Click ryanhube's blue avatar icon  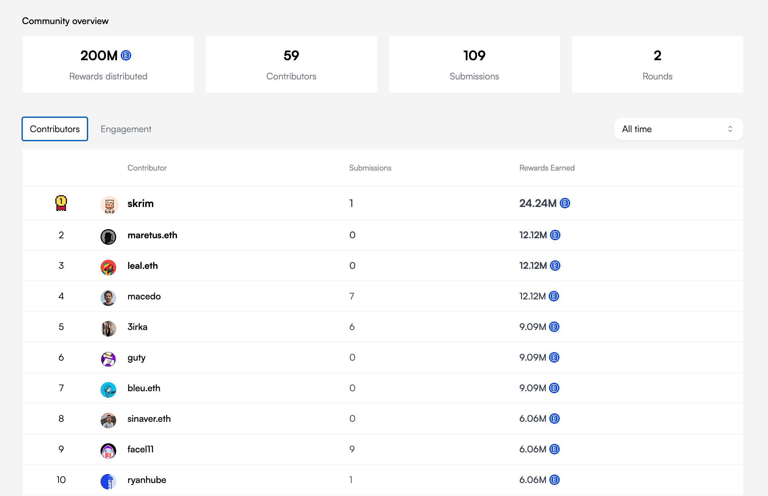coord(108,481)
